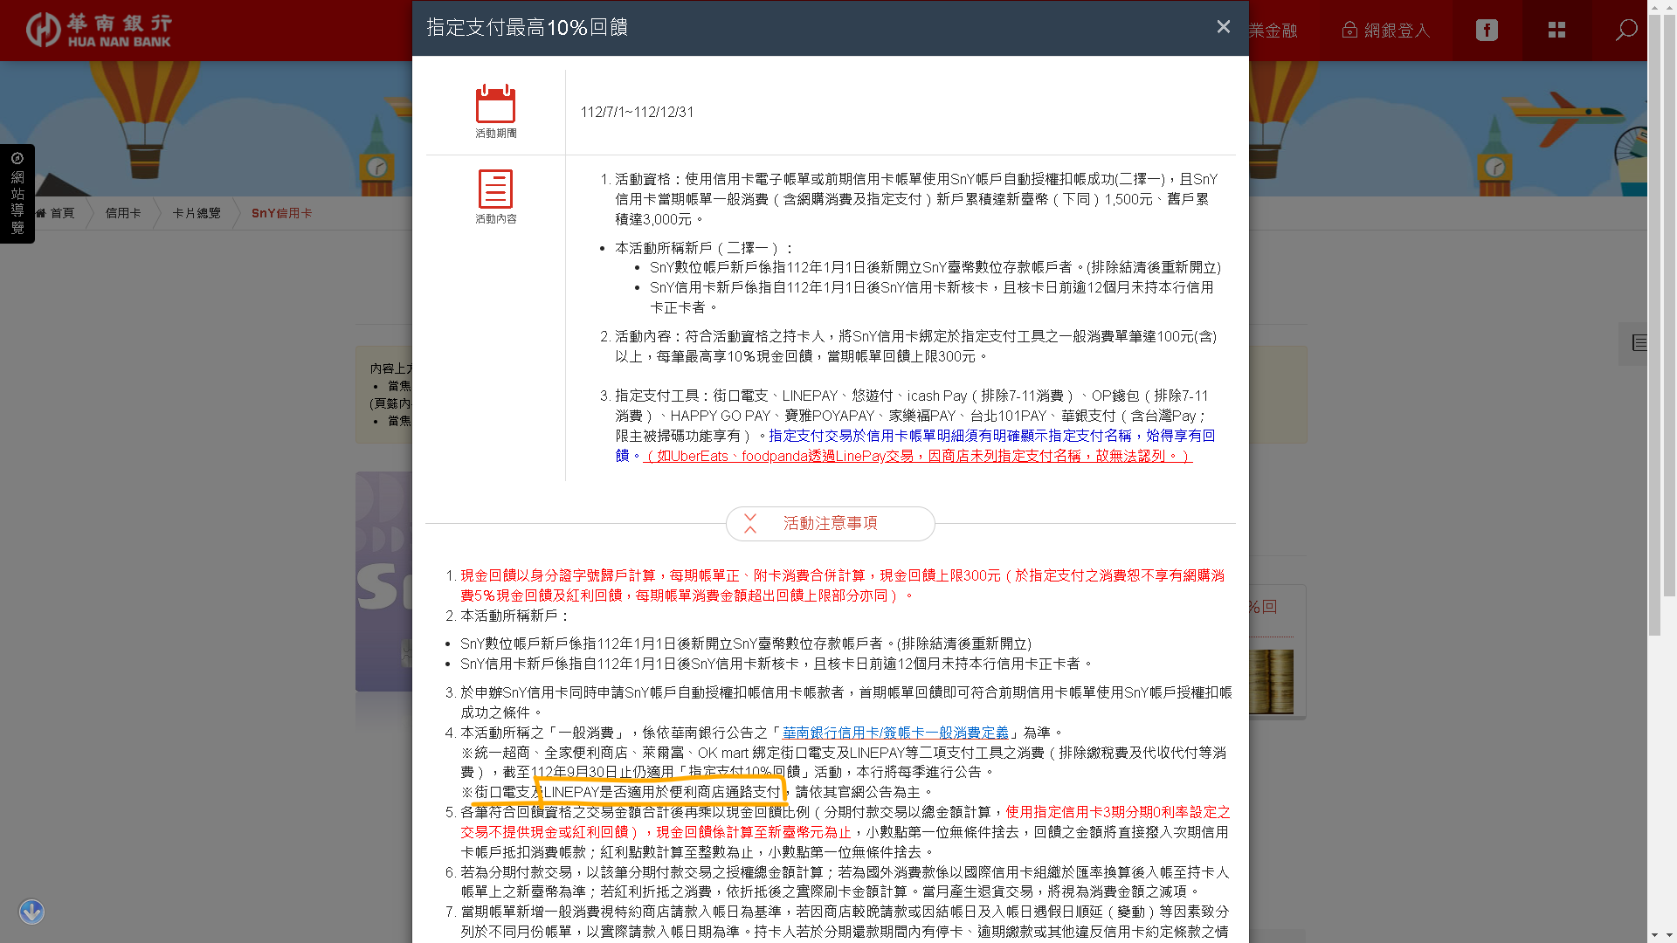Click the 活動內容 document icon
This screenshot has width=1677, height=943.
495,189
